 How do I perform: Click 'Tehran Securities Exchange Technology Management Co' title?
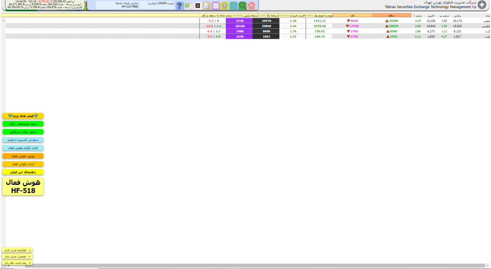coord(431,7)
